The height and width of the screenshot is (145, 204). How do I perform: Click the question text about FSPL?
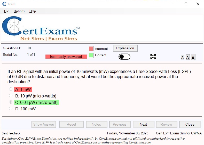[x=99, y=77]
